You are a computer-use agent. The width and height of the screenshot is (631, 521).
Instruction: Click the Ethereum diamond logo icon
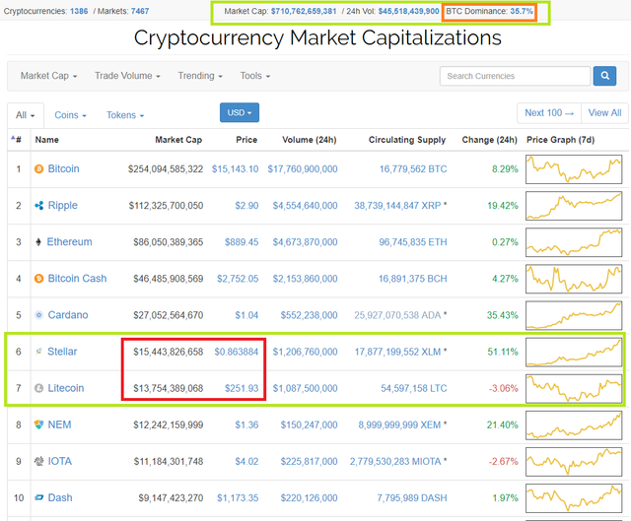(38, 242)
